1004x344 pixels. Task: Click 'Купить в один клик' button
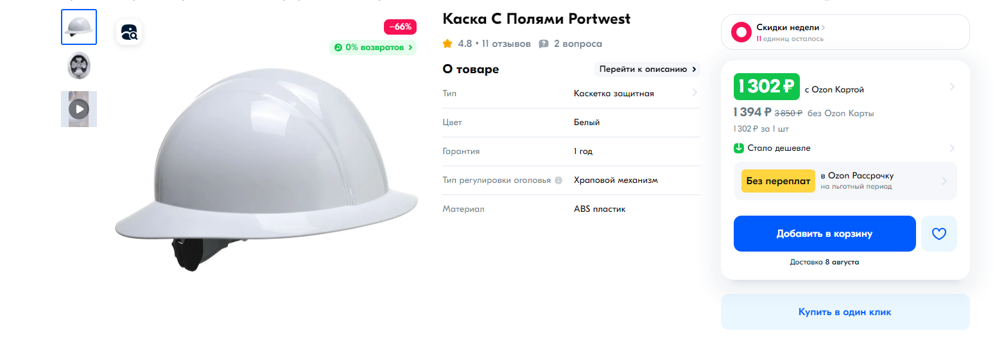pyautogui.click(x=845, y=312)
